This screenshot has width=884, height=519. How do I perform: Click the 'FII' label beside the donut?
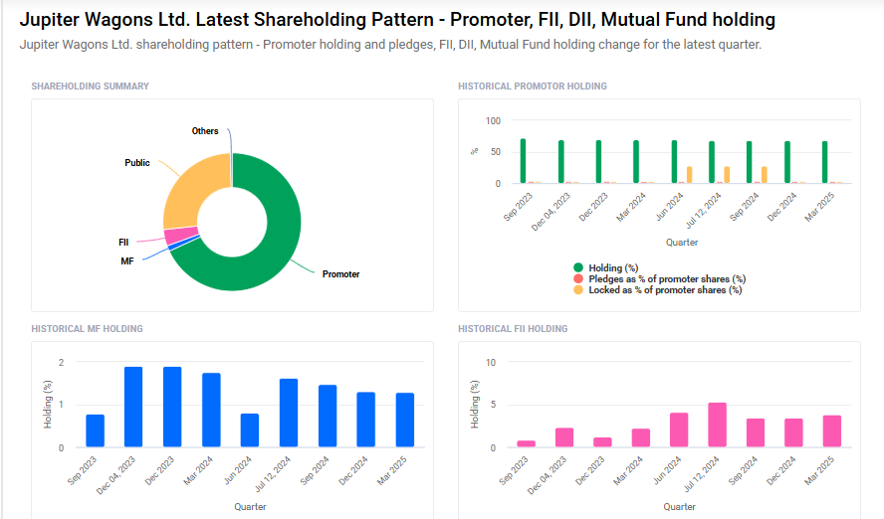(x=123, y=242)
